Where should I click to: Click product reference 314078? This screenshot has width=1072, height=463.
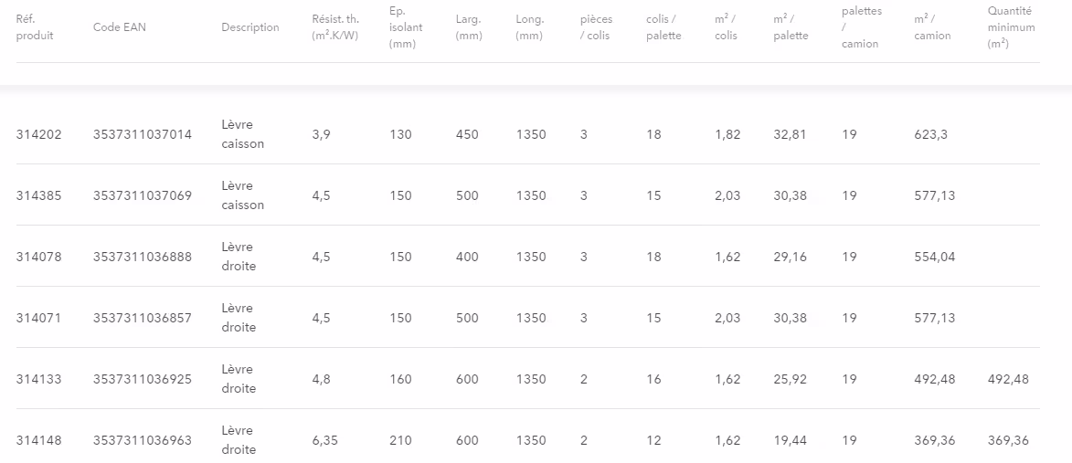click(38, 257)
